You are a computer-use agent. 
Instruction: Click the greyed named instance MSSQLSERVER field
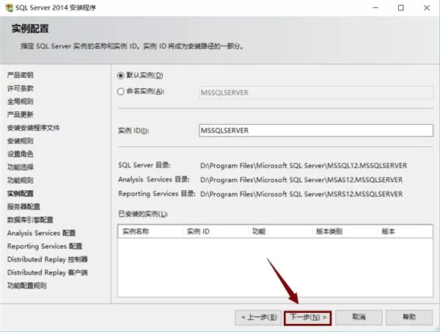[316, 93]
